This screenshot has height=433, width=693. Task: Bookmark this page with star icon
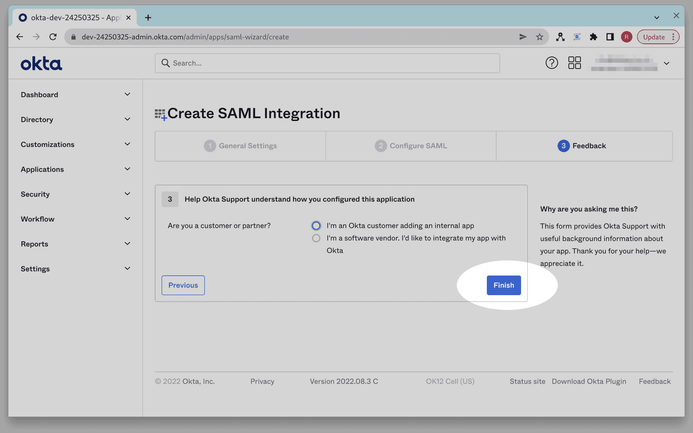(x=540, y=37)
